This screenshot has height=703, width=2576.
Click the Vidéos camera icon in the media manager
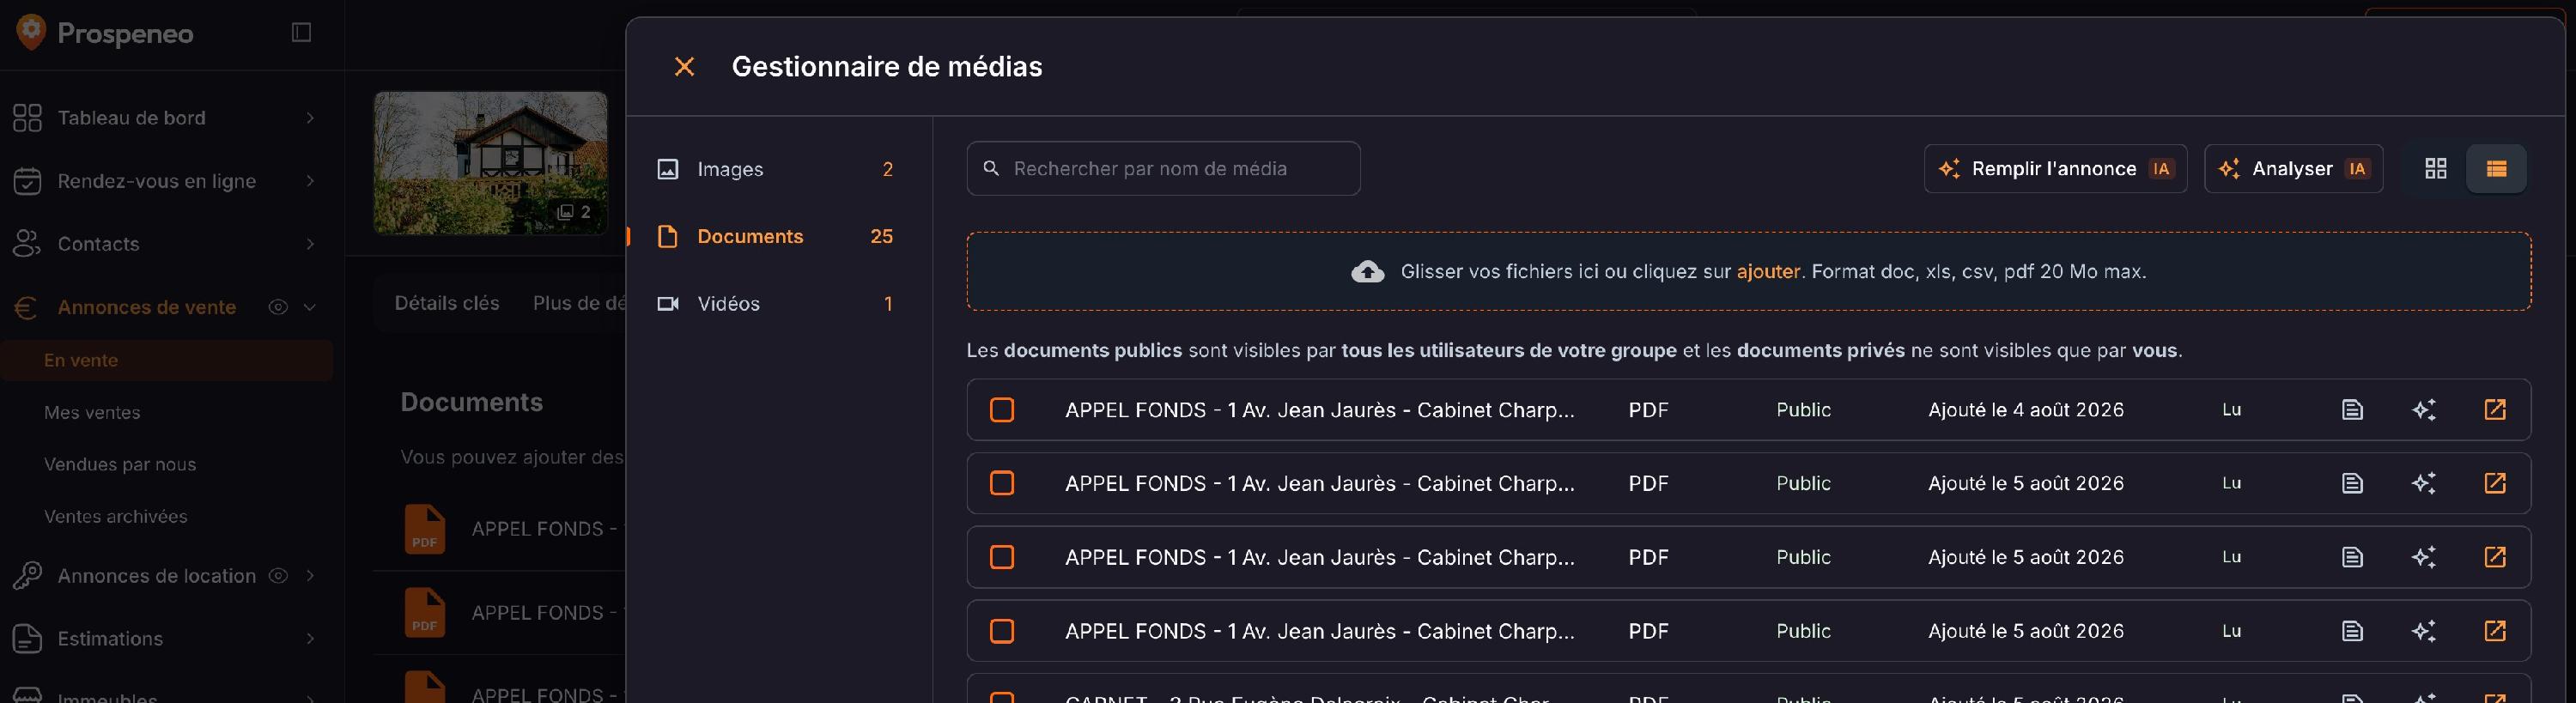(x=667, y=304)
